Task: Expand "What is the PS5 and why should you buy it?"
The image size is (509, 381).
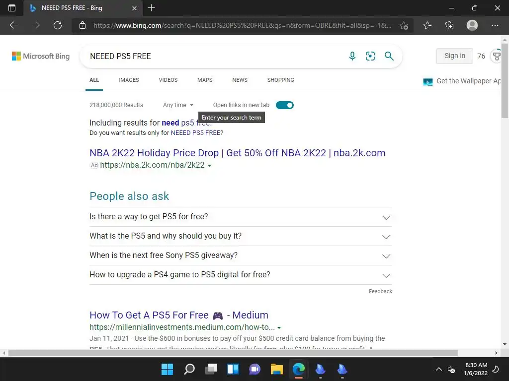Action: click(241, 236)
